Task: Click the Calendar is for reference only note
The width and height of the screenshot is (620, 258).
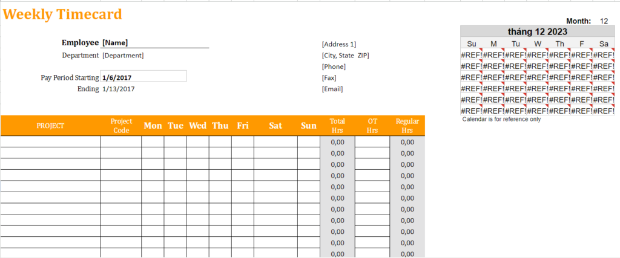Action: coord(500,119)
